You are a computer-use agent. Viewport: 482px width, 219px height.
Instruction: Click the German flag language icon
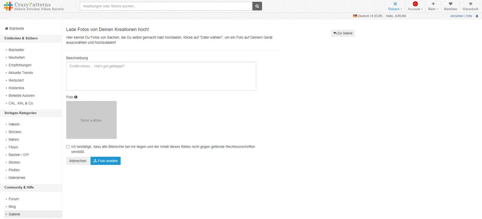(355, 16)
